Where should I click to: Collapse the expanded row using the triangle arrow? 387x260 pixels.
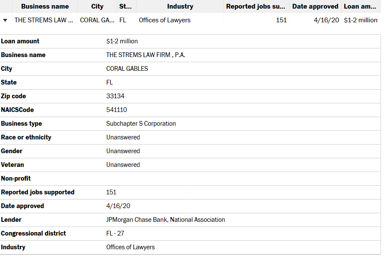pyautogui.click(x=5, y=20)
